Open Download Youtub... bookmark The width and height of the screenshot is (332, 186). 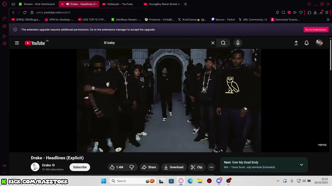[x=285, y=19]
